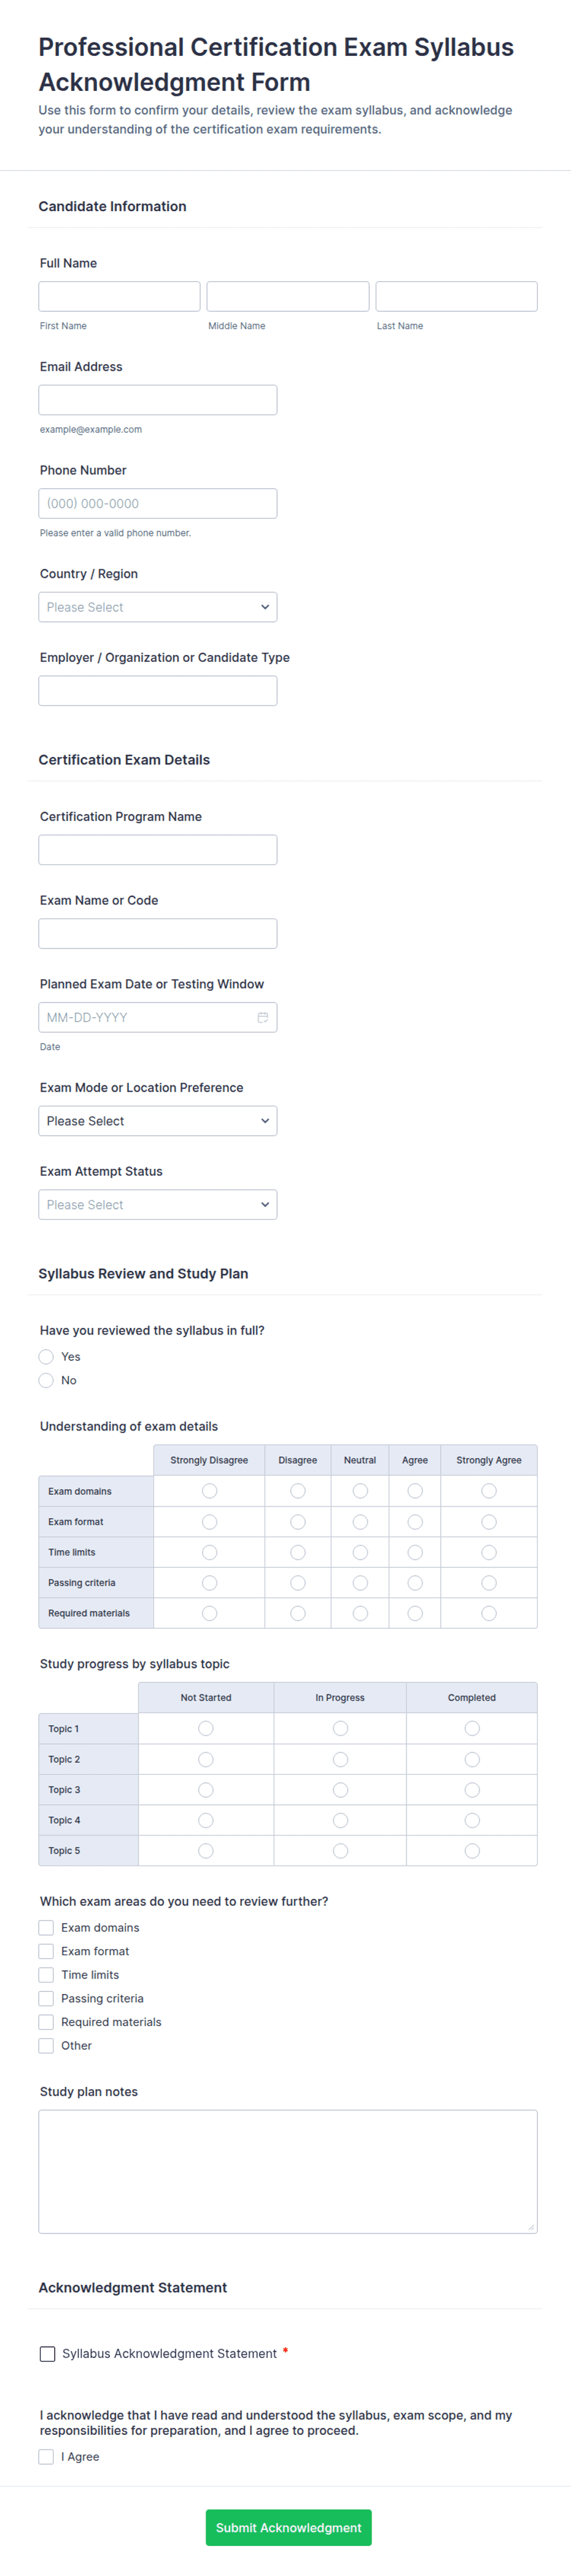Click the First Name input field
The width and height of the screenshot is (571, 2576).
point(120,297)
